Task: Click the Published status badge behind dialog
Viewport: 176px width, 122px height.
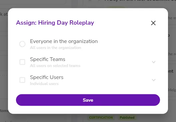Action: [x=127, y=118]
